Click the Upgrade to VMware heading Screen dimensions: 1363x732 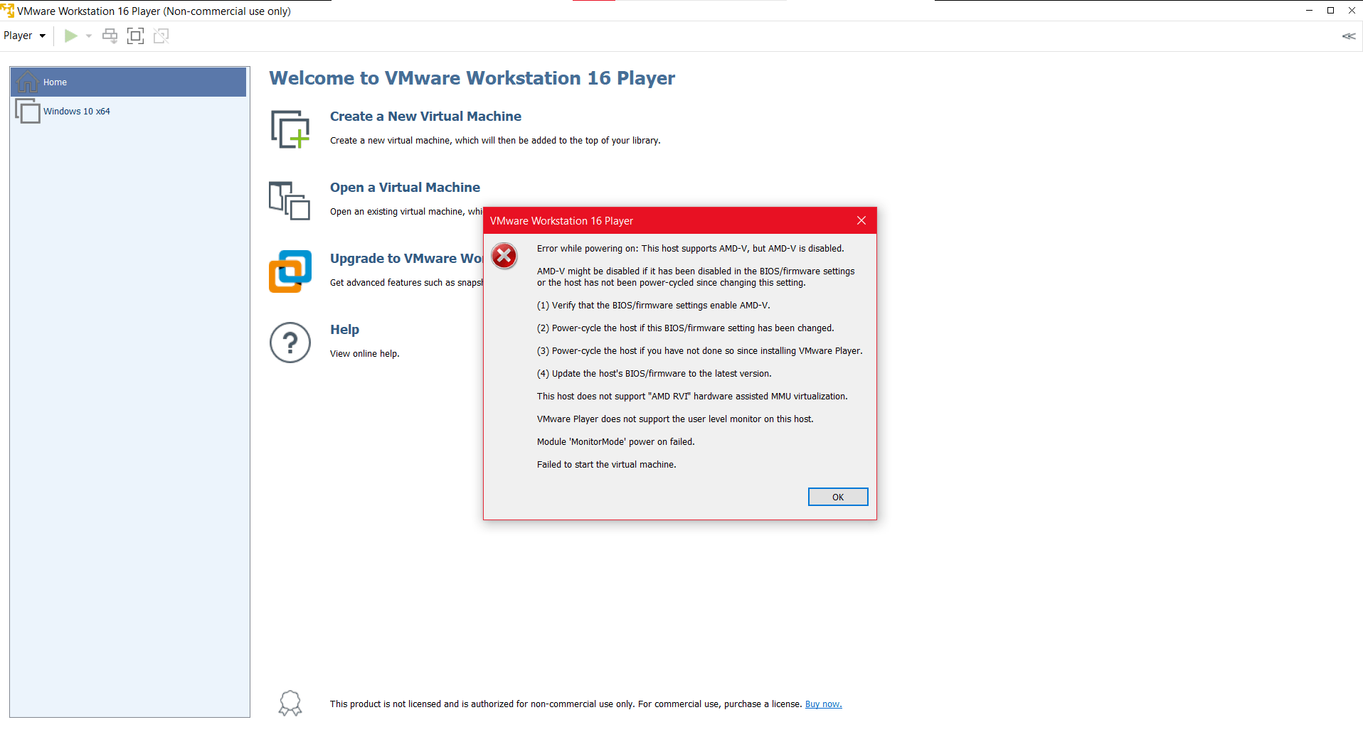406,259
